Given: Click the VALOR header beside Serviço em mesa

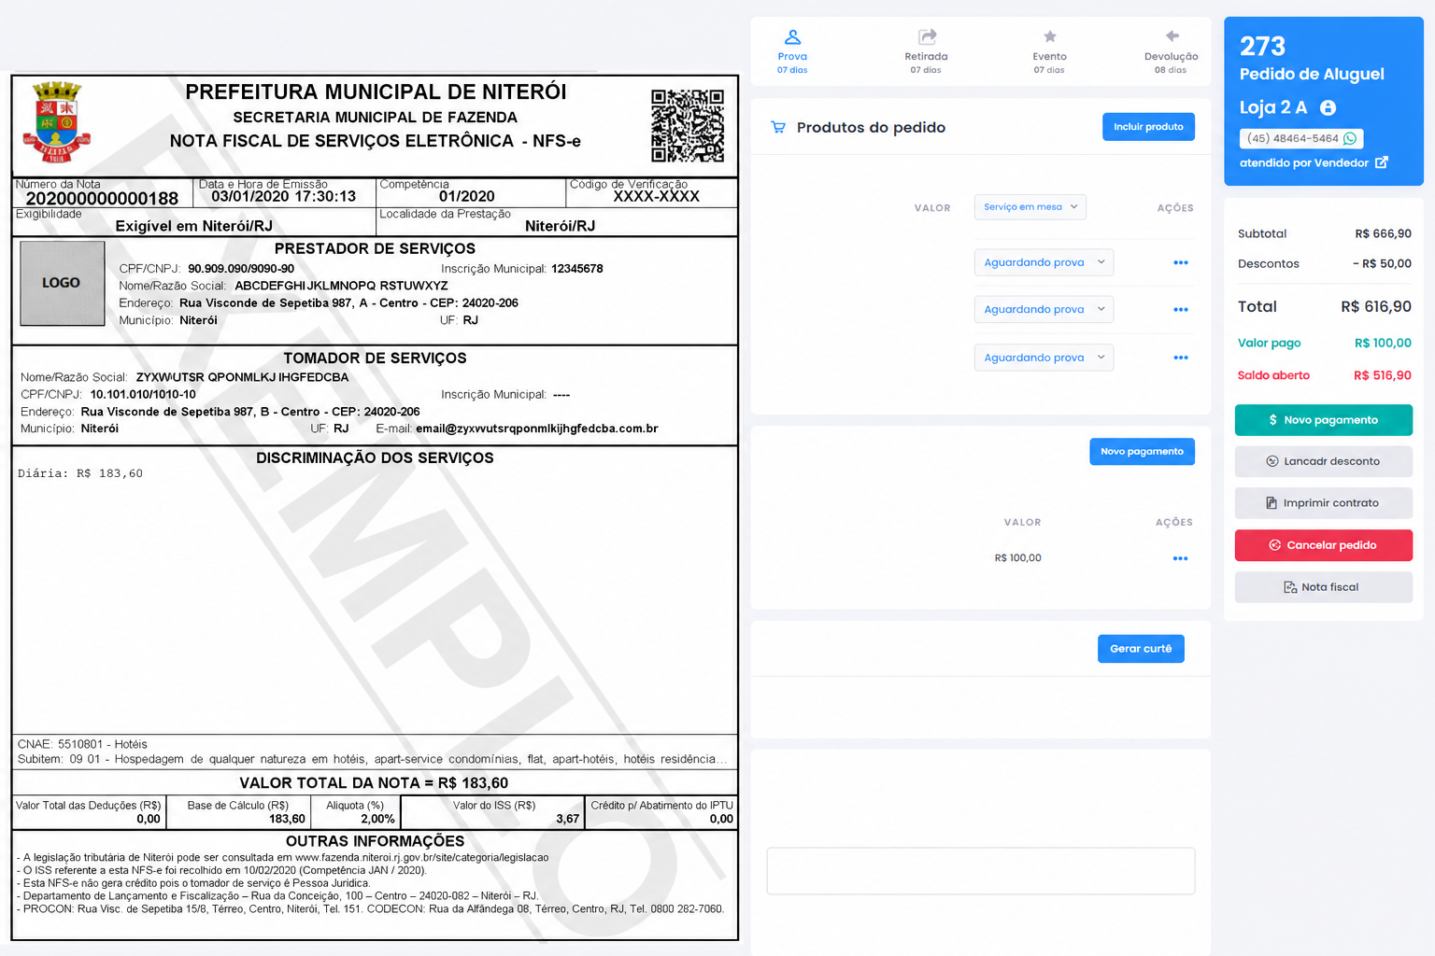Looking at the screenshot, I should pyautogui.click(x=932, y=208).
